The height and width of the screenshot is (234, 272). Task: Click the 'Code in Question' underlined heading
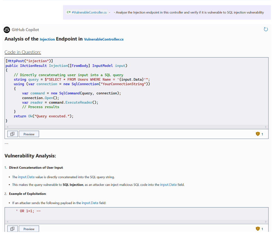pyautogui.click(x=23, y=52)
